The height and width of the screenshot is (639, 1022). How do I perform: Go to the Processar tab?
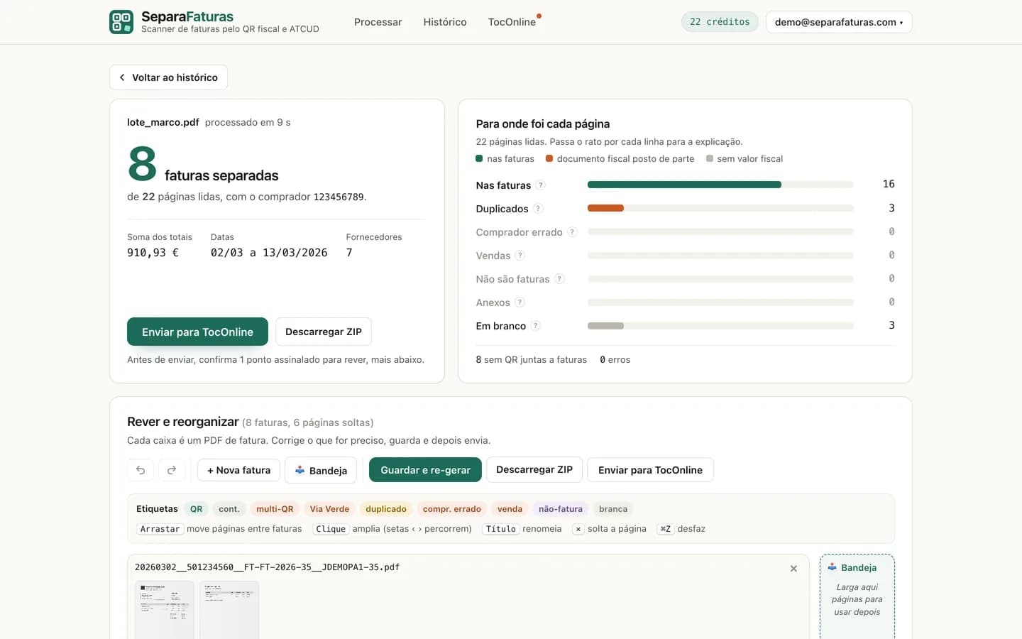378,22
